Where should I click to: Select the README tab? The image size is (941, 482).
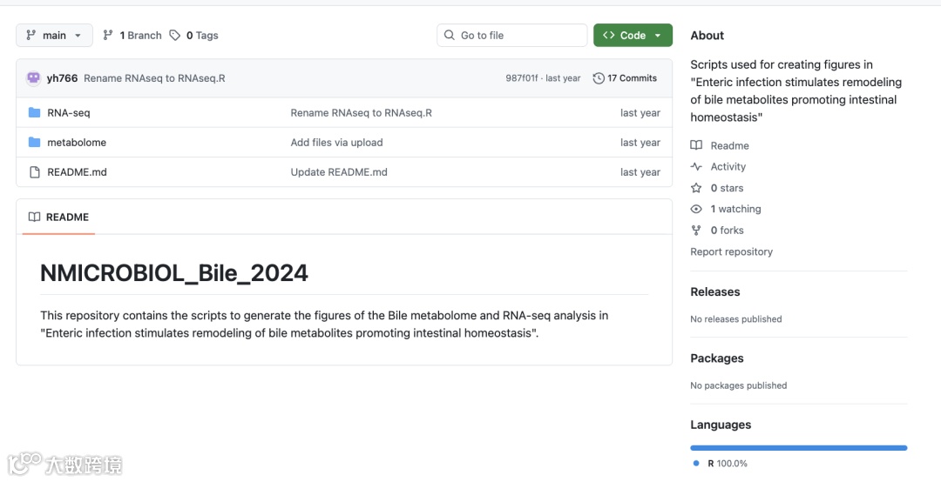click(58, 218)
